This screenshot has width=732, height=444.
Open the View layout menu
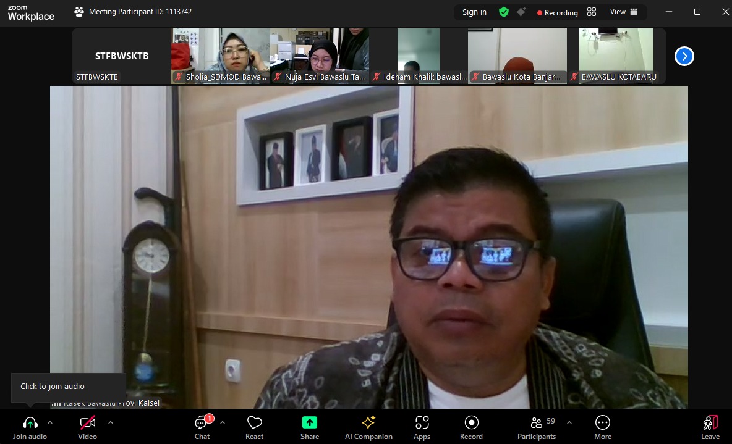(623, 12)
